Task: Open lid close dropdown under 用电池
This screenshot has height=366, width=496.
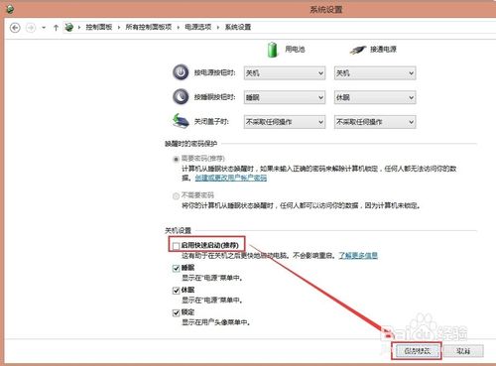Action: (x=285, y=122)
